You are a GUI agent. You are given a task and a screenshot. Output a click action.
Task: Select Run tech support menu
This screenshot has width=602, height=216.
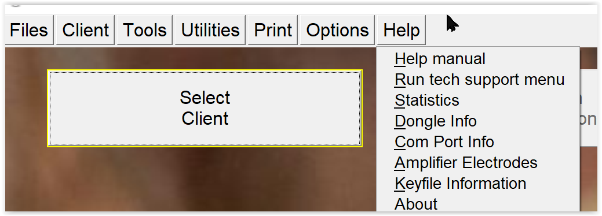(x=478, y=80)
